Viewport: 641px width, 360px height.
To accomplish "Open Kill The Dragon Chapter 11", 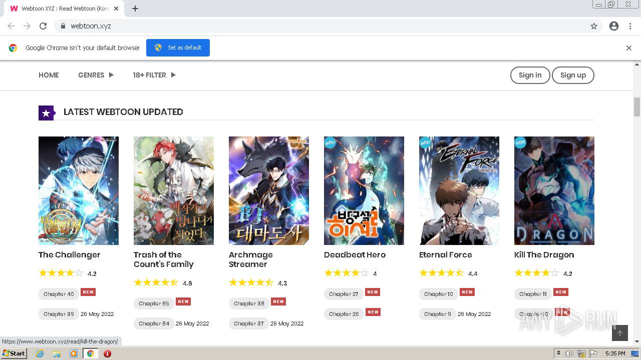I will click(533, 294).
